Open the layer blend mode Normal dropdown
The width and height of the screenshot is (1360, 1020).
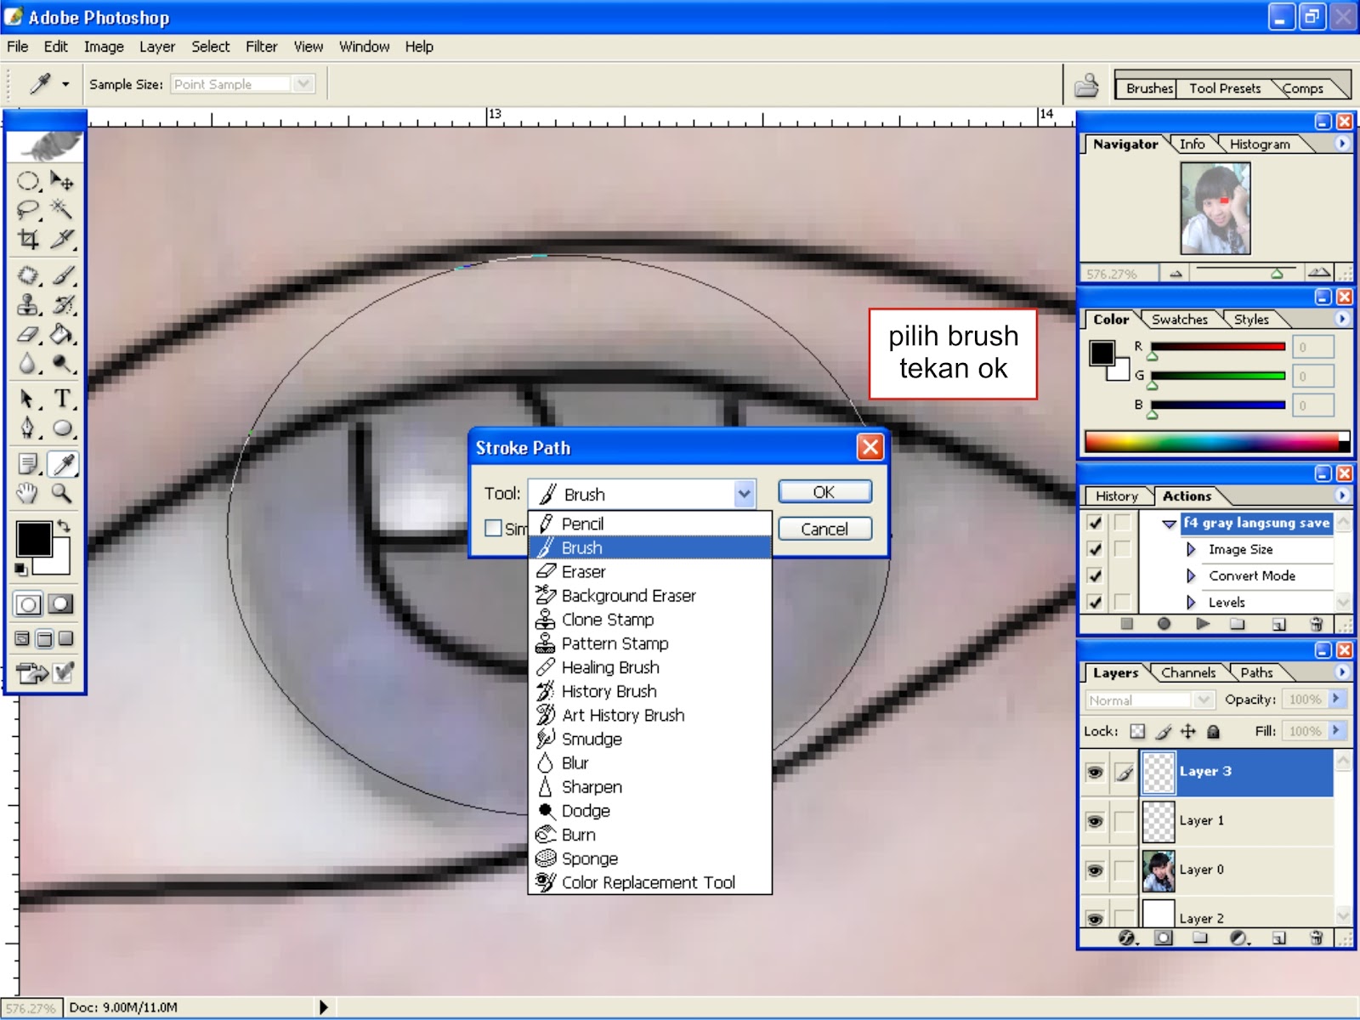[1203, 700]
